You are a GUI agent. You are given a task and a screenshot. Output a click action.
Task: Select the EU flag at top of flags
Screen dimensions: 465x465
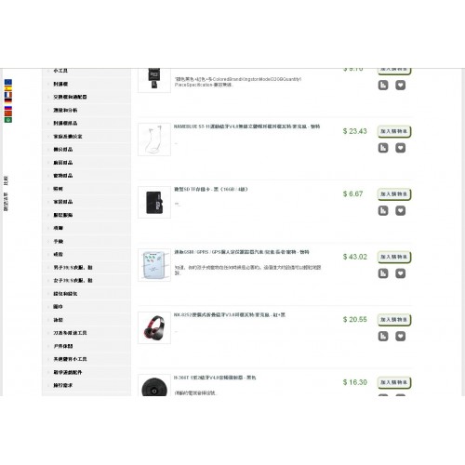coord(8,82)
